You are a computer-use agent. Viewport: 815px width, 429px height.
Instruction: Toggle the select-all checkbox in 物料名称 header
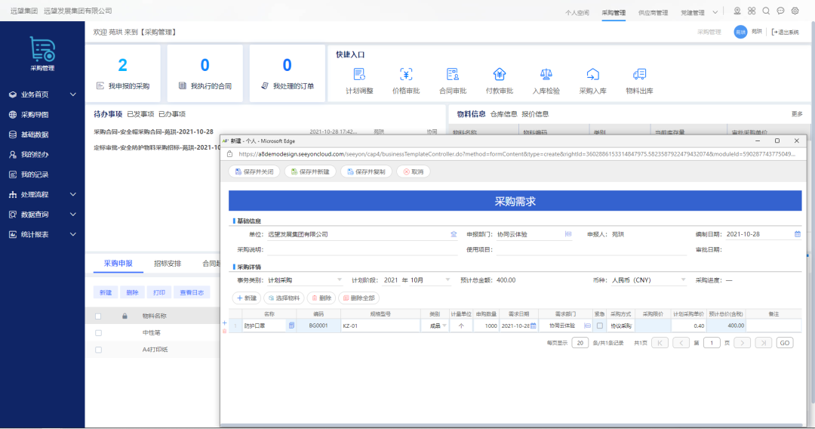coord(98,316)
